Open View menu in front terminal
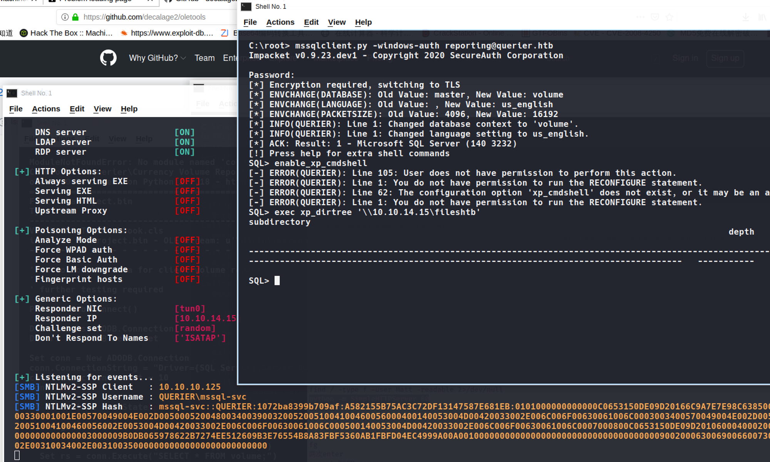The height and width of the screenshot is (462, 770). pos(336,22)
